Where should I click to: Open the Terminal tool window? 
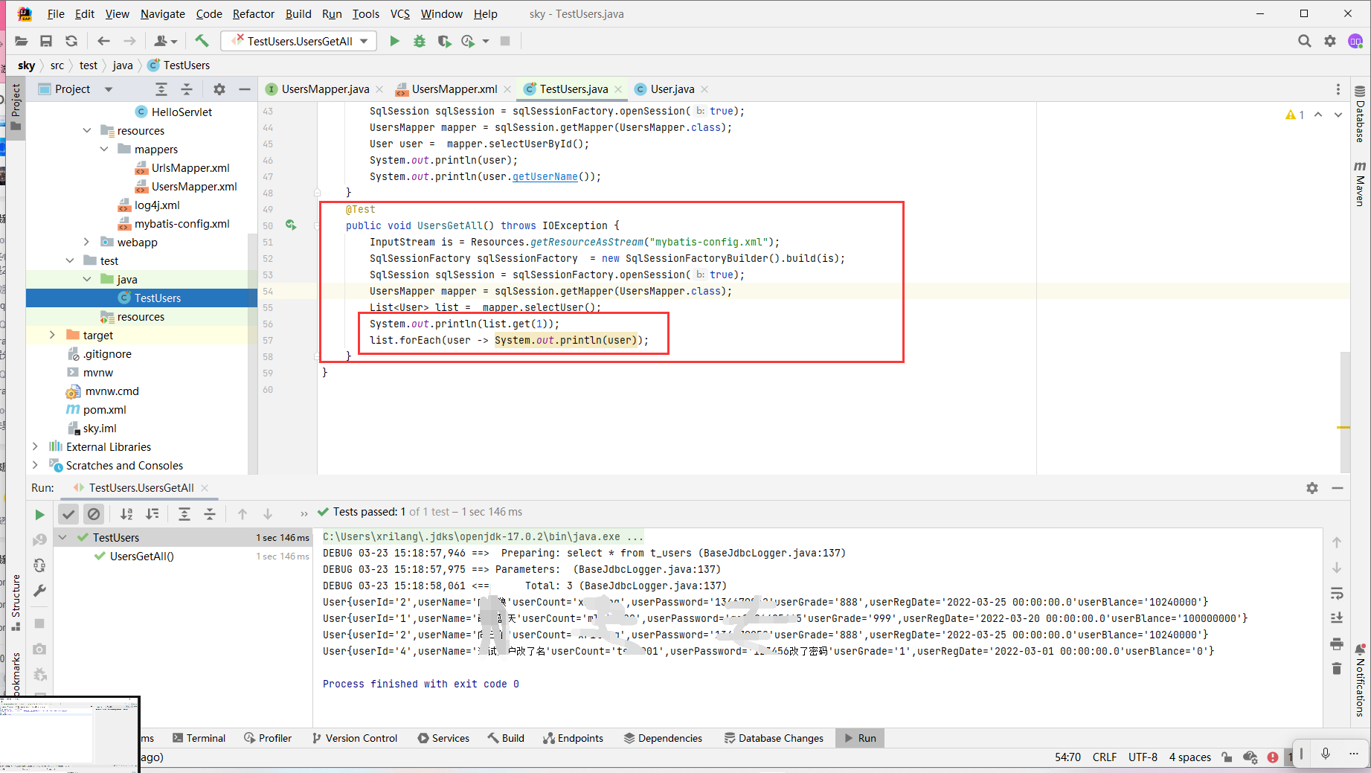(x=199, y=738)
